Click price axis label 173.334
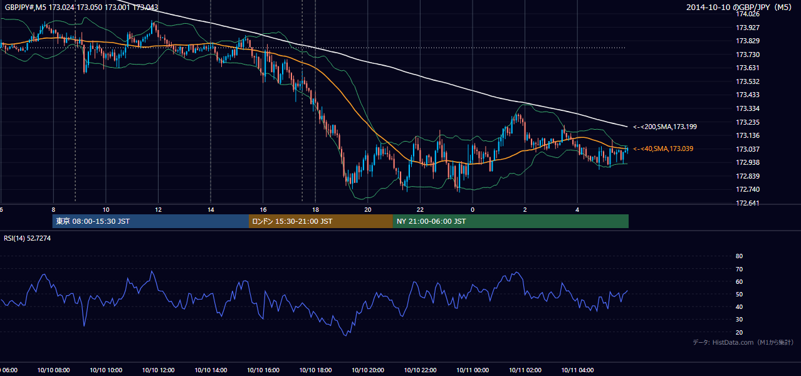The image size is (801, 376). pyautogui.click(x=748, y=108)
